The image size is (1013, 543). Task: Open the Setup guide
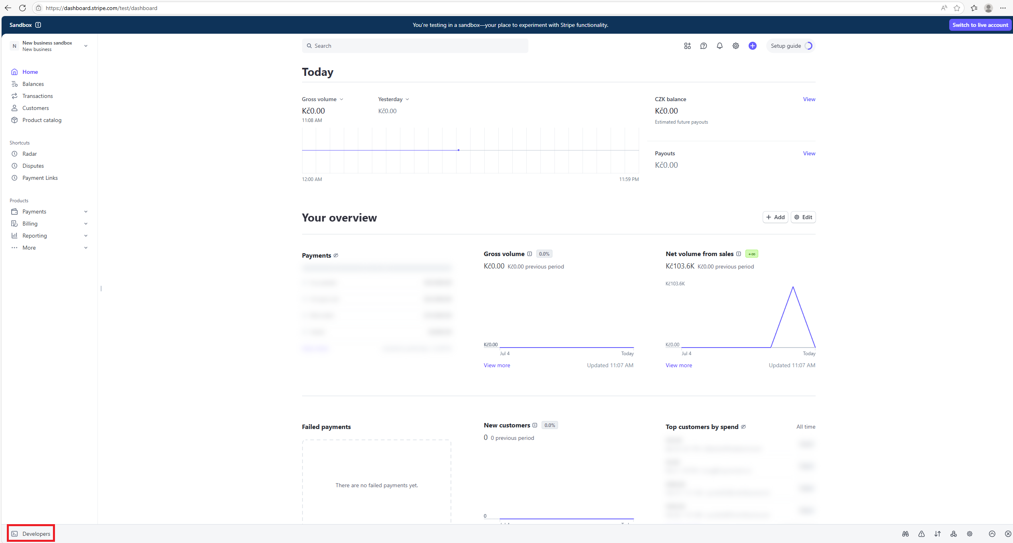(791, 46)
